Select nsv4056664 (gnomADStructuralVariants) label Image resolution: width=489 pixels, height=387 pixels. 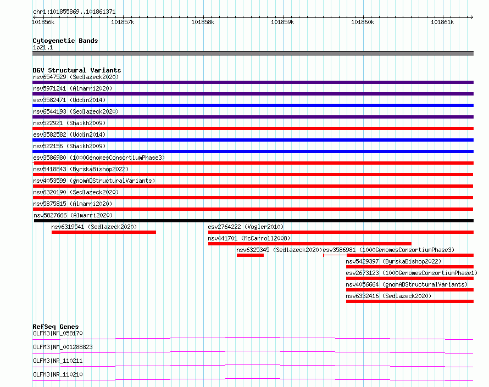pyautogui.click(x=407, y=284)
